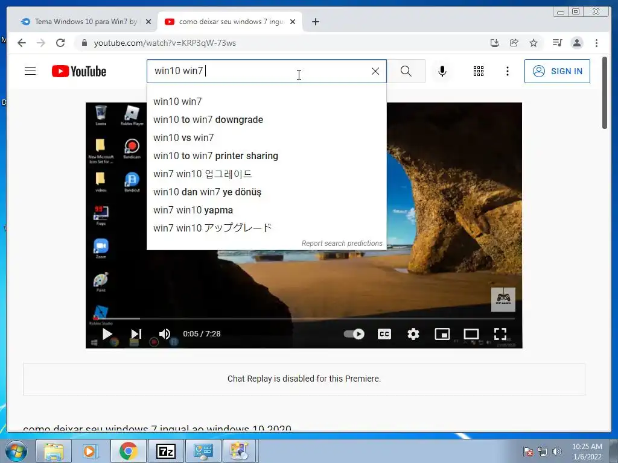Open Action Center flag icon
Image resolution: width=618 pixels, height=463 pixels.
coord(528,452)
